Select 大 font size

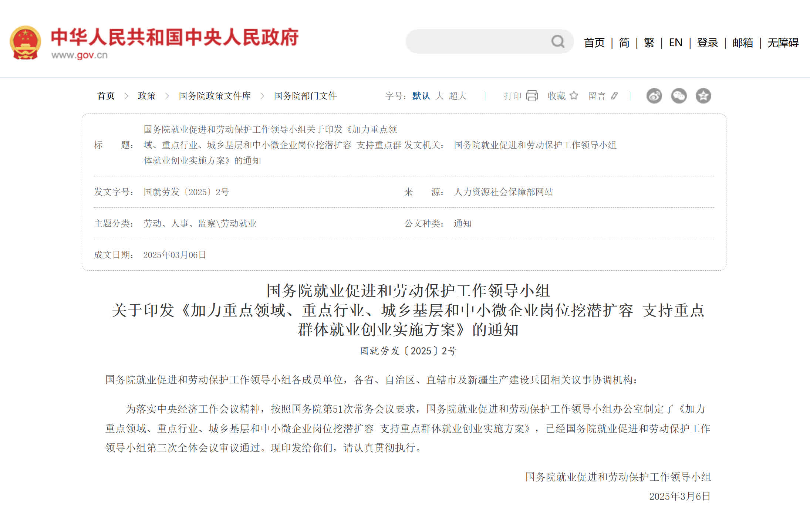pos(439,96)
